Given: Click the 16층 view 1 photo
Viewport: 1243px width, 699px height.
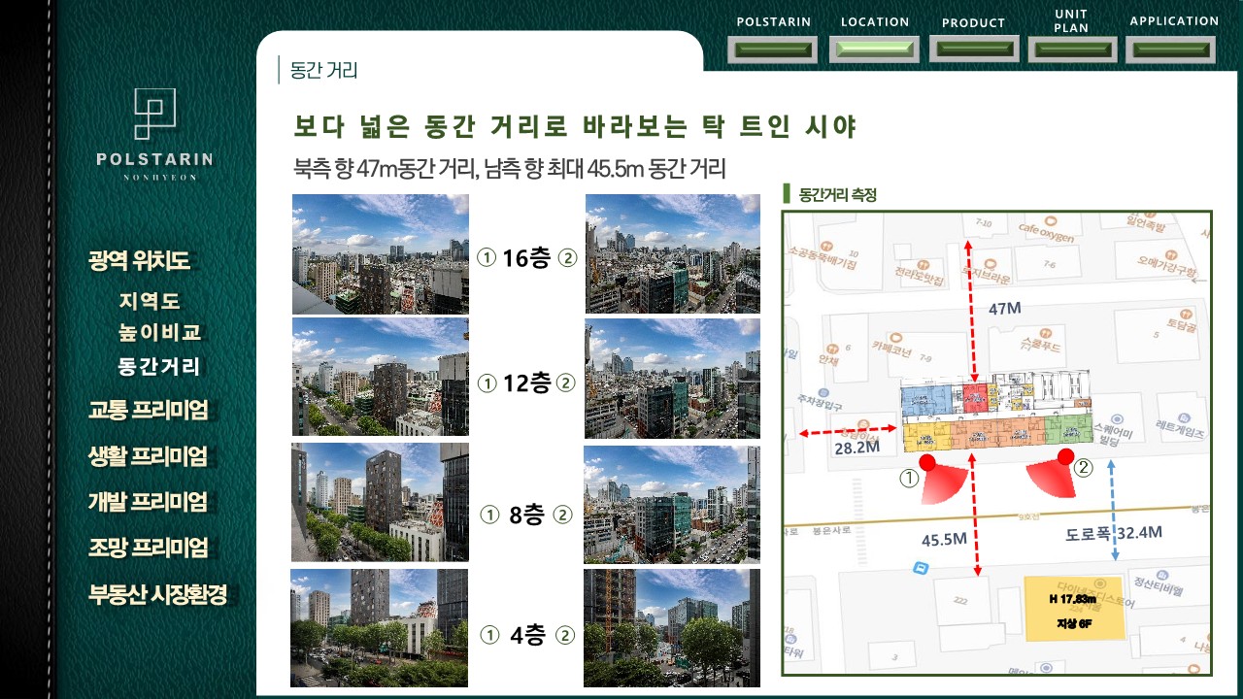Looking at the screenshot, I should tap(380, 254).
